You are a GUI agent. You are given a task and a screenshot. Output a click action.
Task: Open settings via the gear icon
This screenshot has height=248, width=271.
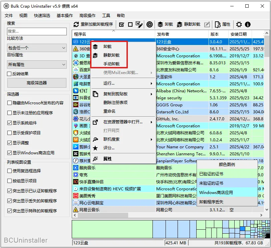(239, 25)
